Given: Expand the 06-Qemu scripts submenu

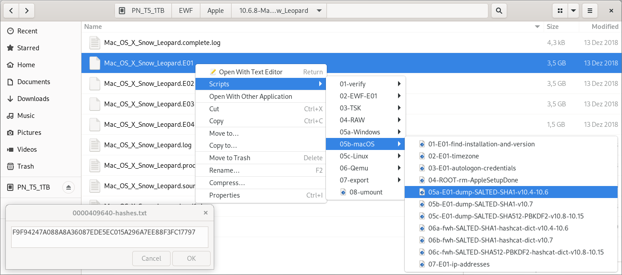Looking at the screenshot, I should tap(366, 168).
